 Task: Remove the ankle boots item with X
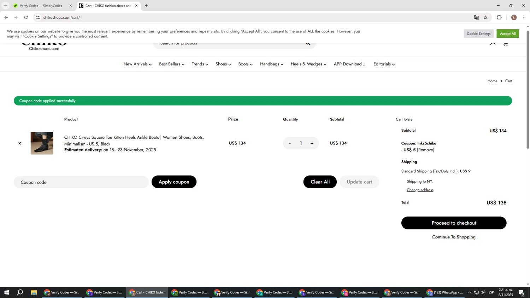point(19,143)
